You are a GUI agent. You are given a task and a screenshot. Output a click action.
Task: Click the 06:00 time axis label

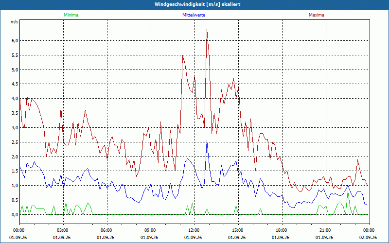click(x=107, y=230)
